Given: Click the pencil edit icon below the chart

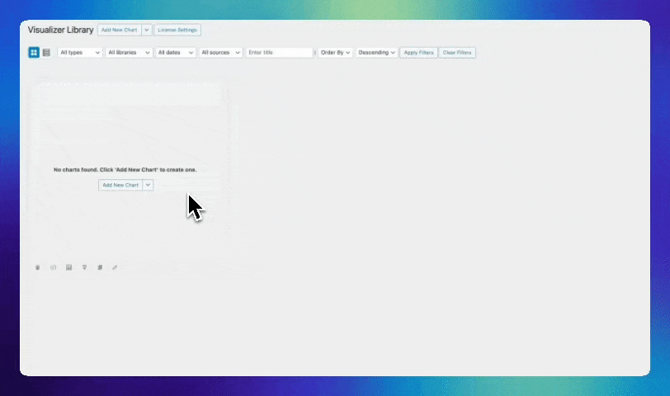Looking at the screenshot, I should pyautogui.click(x=115, y=267).
